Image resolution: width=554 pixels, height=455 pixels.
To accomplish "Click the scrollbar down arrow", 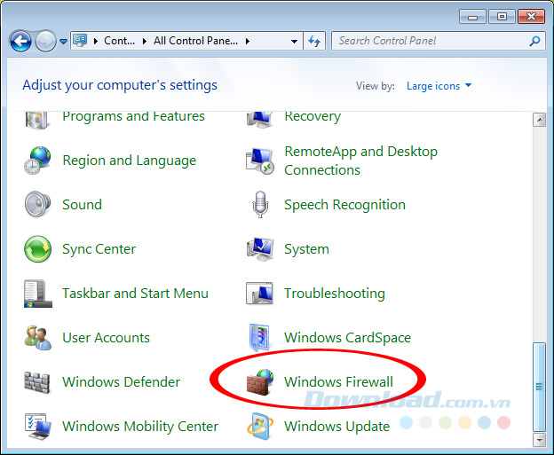I will (x=539, y=440).
